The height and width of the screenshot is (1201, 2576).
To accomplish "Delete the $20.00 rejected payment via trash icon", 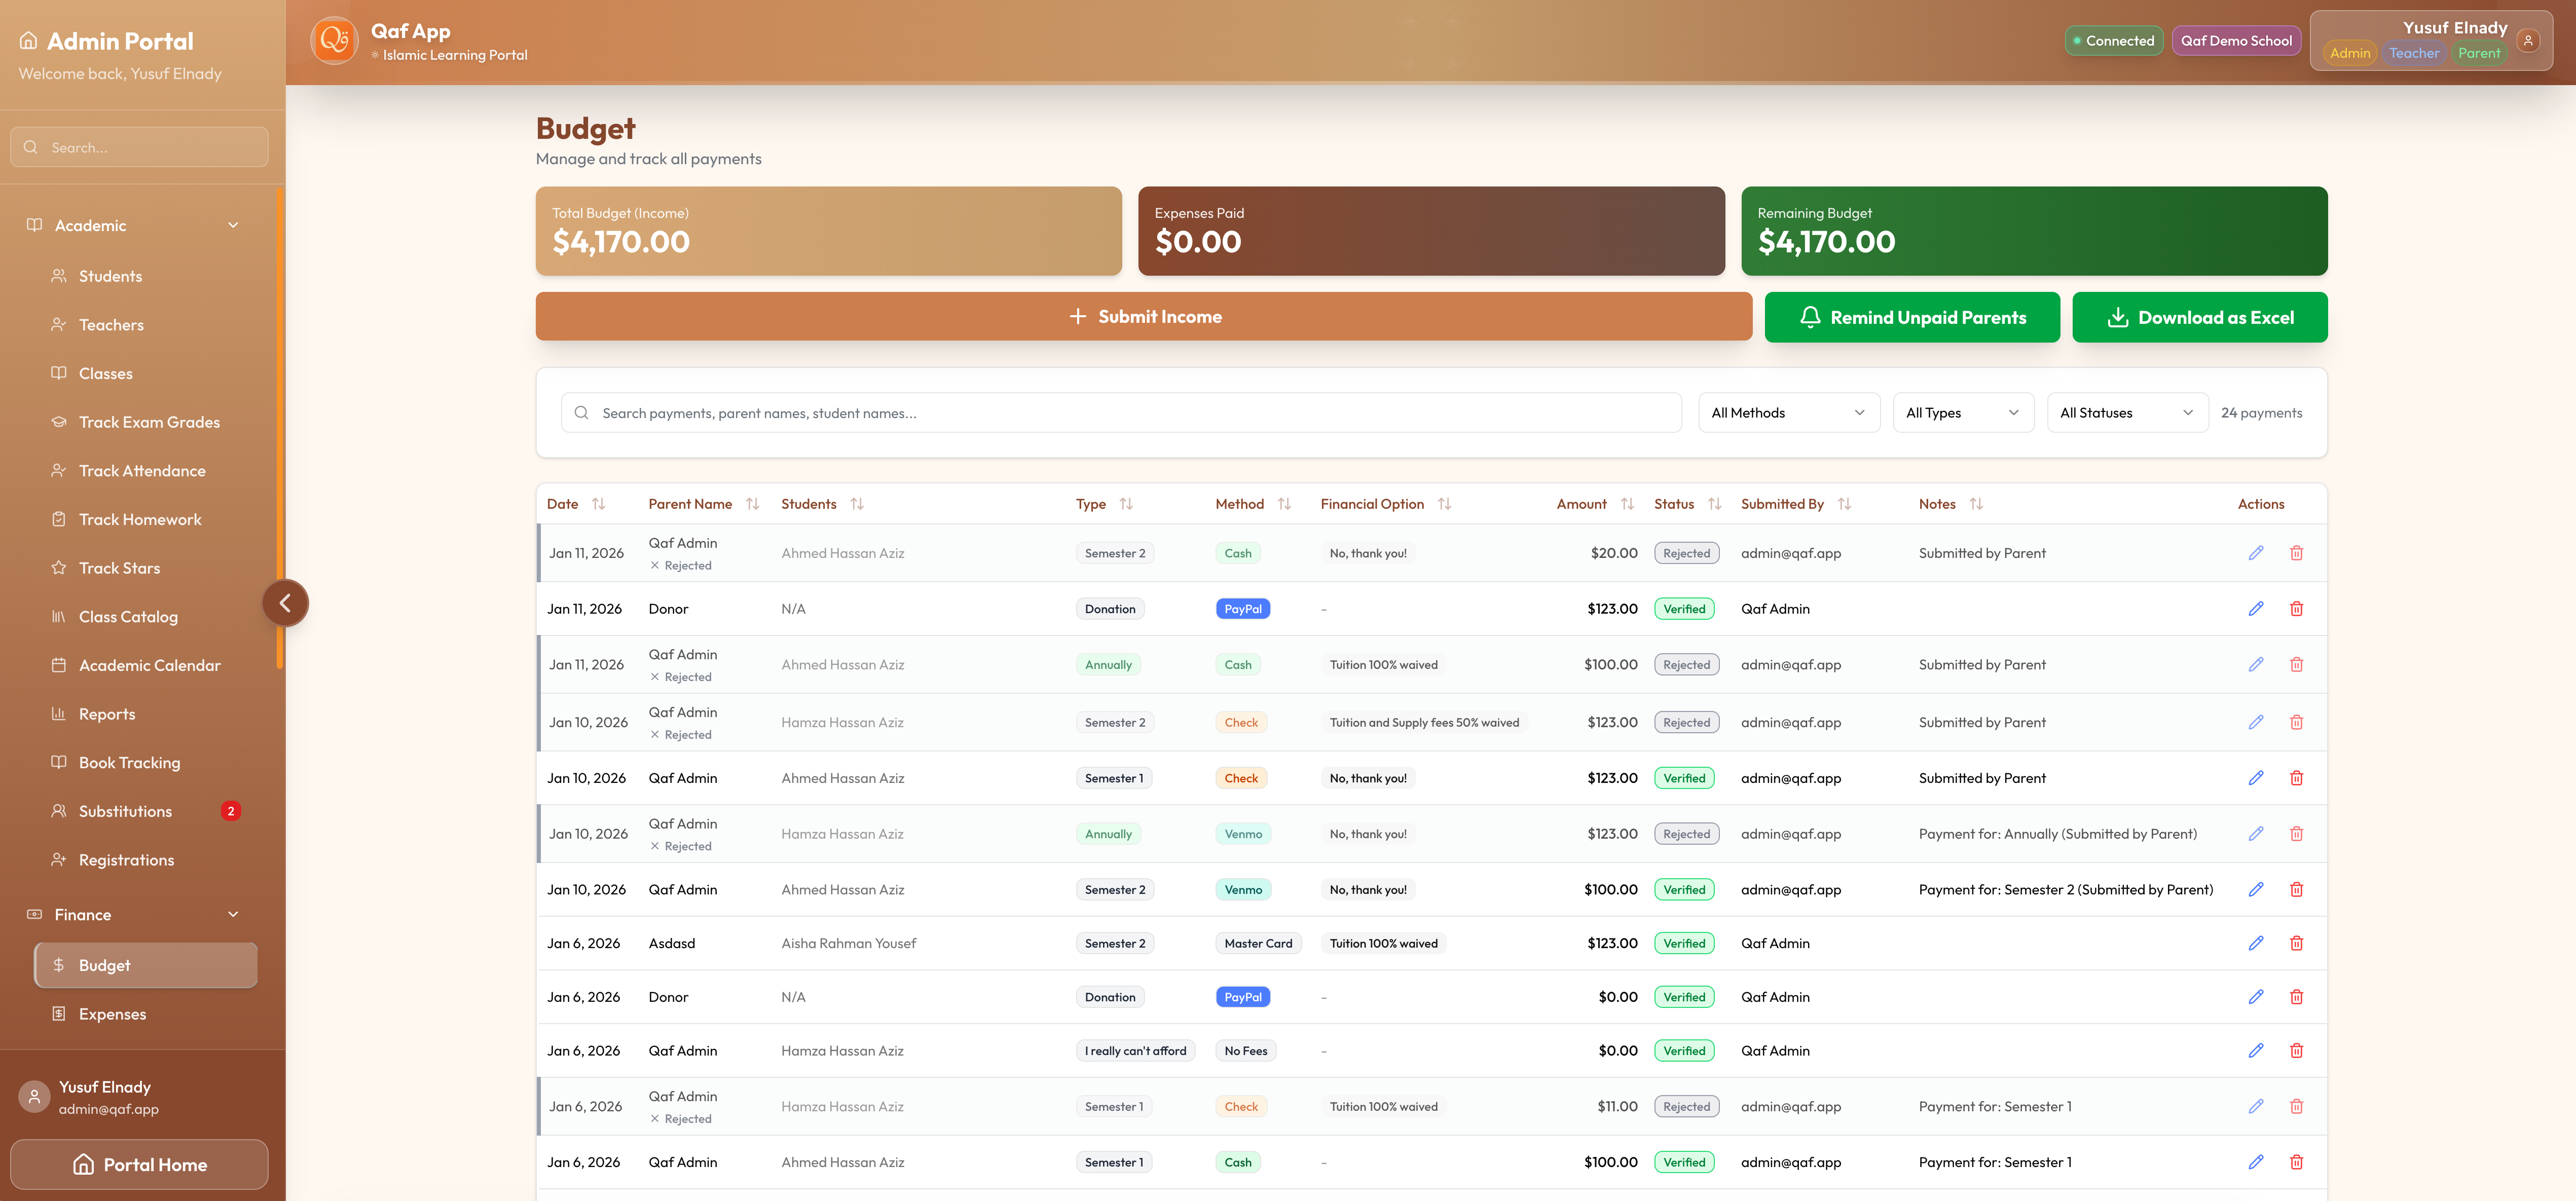I will point(2297,552).
